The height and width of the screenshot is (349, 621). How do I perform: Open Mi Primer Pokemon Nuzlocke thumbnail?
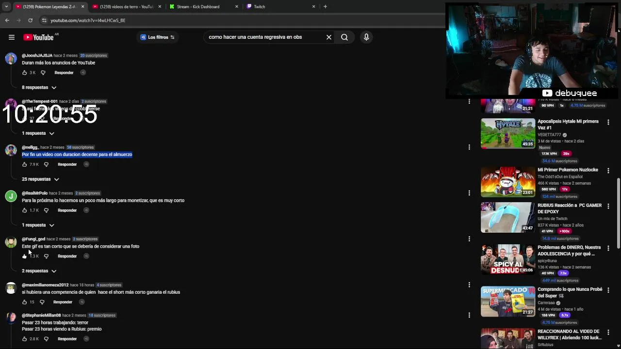[508, 182]
